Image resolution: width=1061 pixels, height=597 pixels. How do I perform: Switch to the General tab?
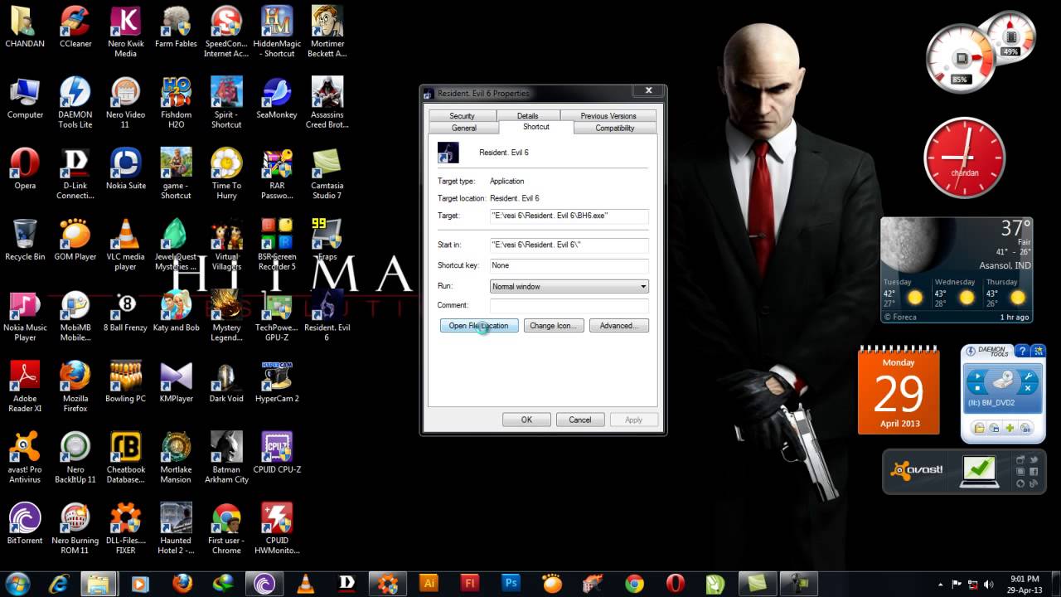[x=464, y=128]
